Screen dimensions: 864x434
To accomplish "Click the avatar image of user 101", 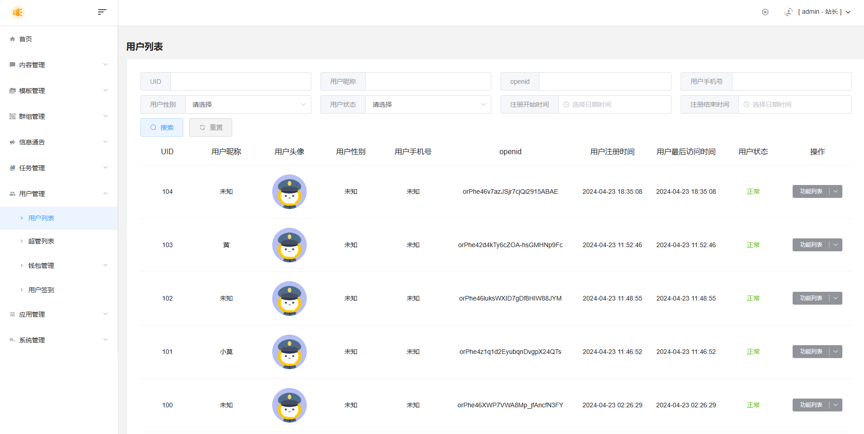I will pyautogui.click(x=289, y=352).
